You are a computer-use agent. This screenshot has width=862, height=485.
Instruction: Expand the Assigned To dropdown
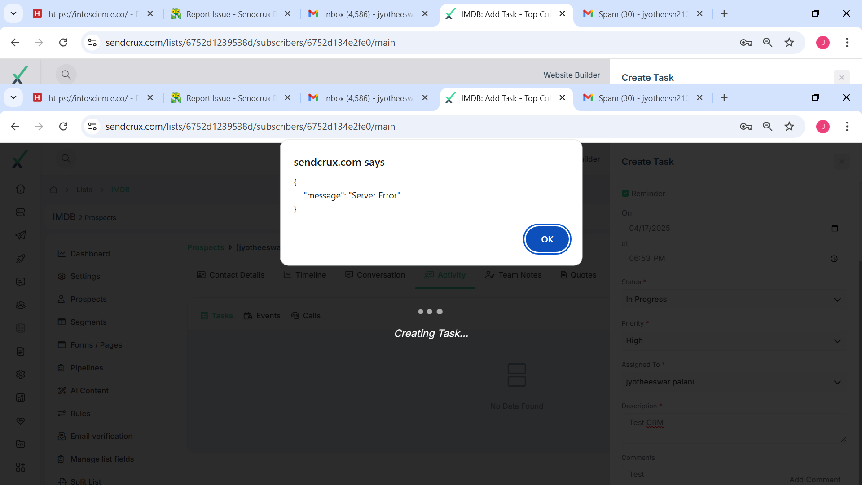click(x=734, y=382)
